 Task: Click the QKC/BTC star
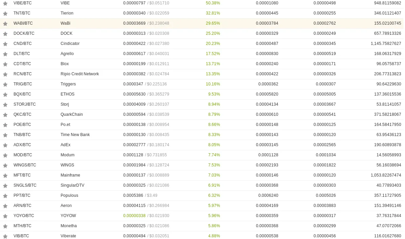point(5,115)
